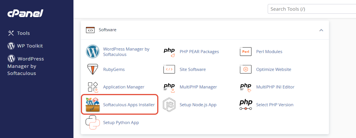Click the Software section code icon

90,30
